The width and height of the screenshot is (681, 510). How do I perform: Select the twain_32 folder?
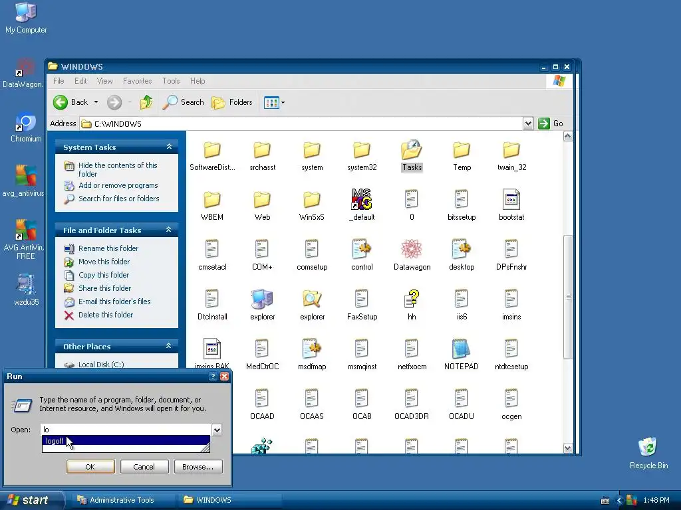(511, 151)
